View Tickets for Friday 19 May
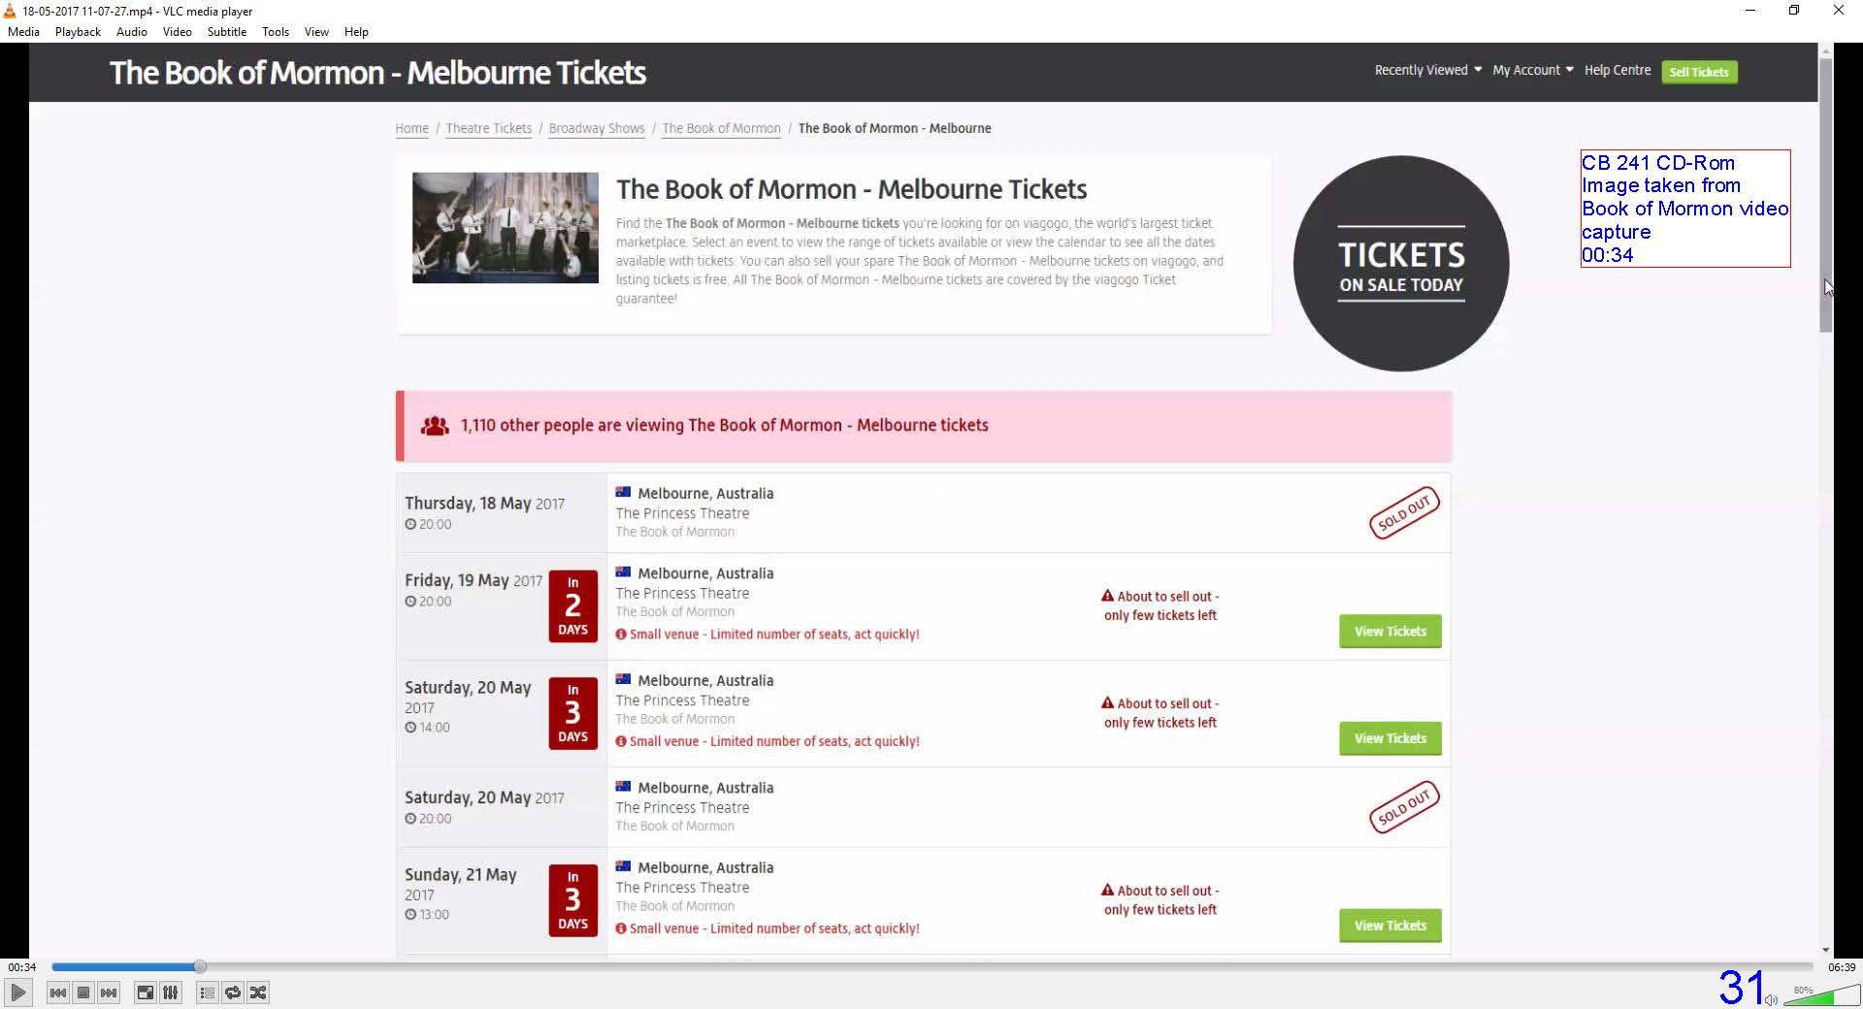This screenshot has height=1009, width=1863. [x=1389, y=632]
